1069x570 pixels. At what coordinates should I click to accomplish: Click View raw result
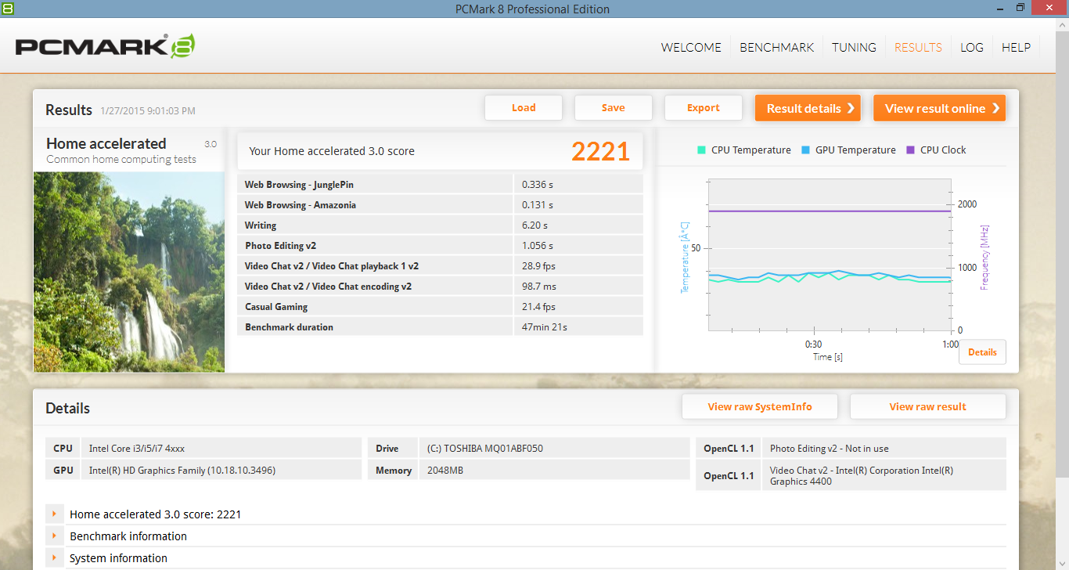[x=927, y=406]
